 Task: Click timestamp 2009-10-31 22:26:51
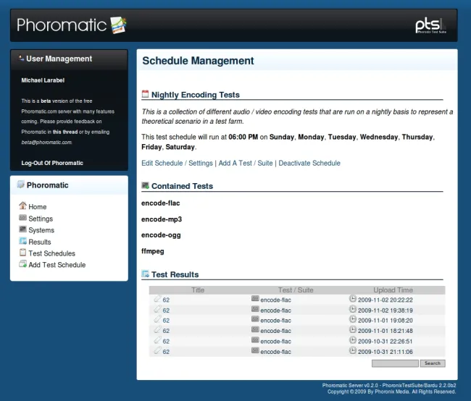point(385,341)
